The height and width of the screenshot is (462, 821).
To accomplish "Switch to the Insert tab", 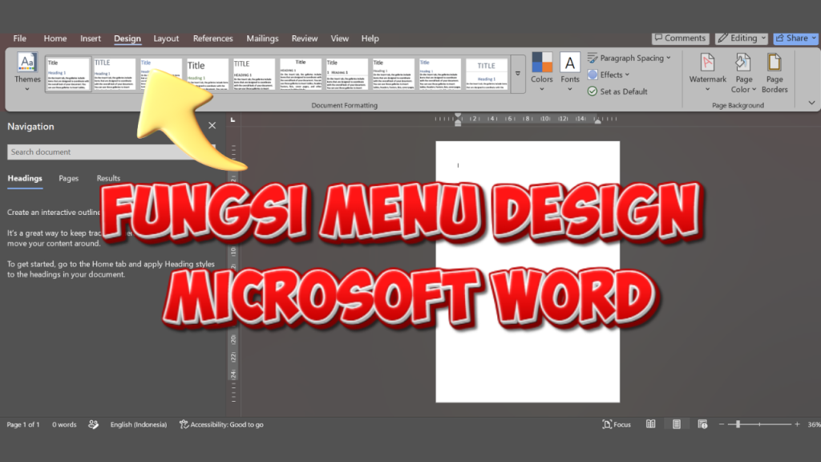I will pos(90,38).
